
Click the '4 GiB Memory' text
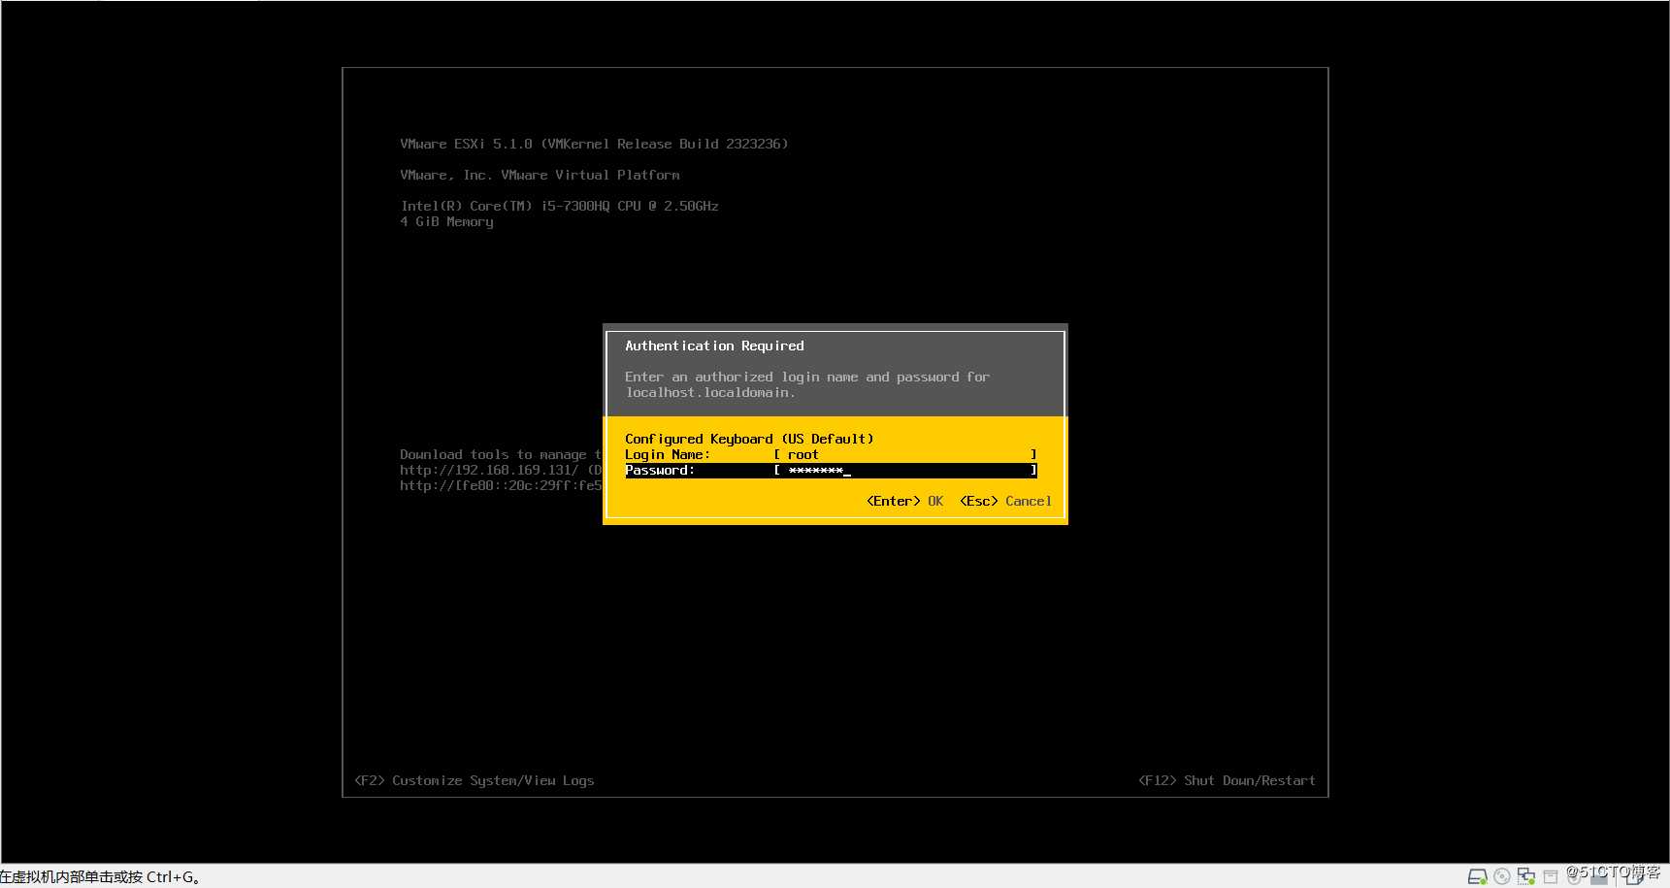446,221
